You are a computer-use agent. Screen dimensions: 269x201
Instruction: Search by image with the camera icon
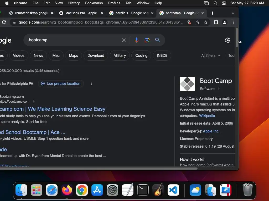point(147,40)
